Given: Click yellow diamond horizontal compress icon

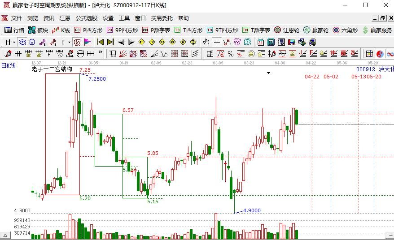Looking at the screenshot, I should click(173, 42).
